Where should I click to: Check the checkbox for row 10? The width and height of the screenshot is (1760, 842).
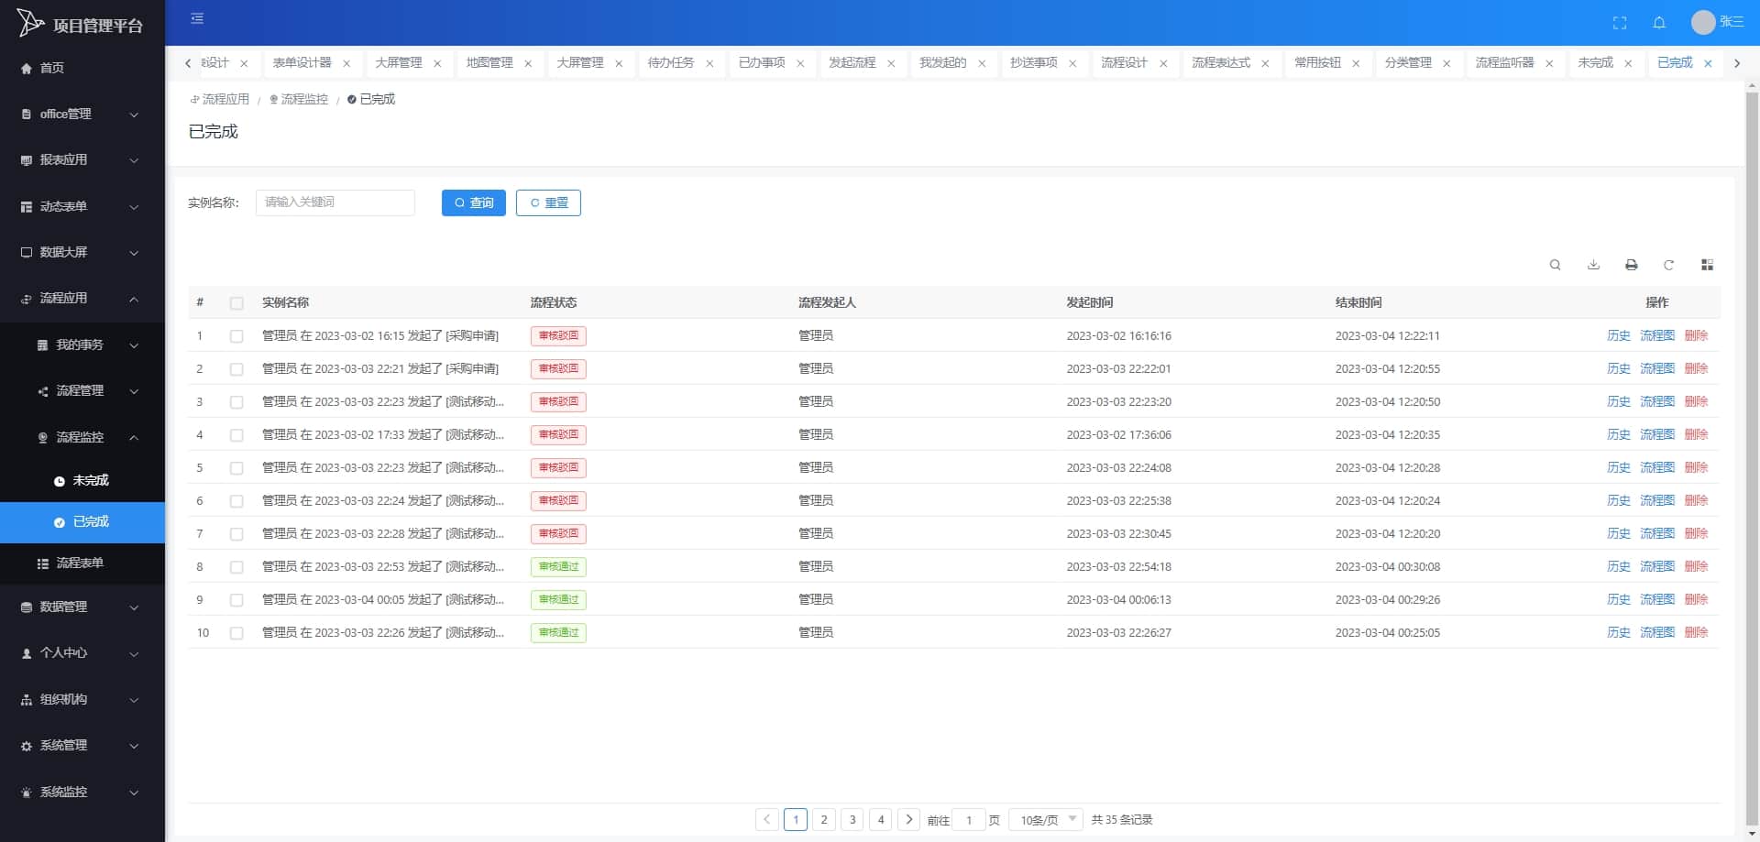tap(236, 633)
